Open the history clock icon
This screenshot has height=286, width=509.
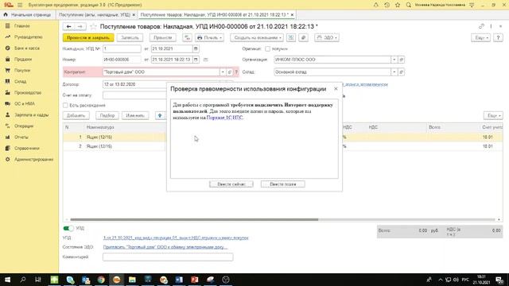(387, 5)
